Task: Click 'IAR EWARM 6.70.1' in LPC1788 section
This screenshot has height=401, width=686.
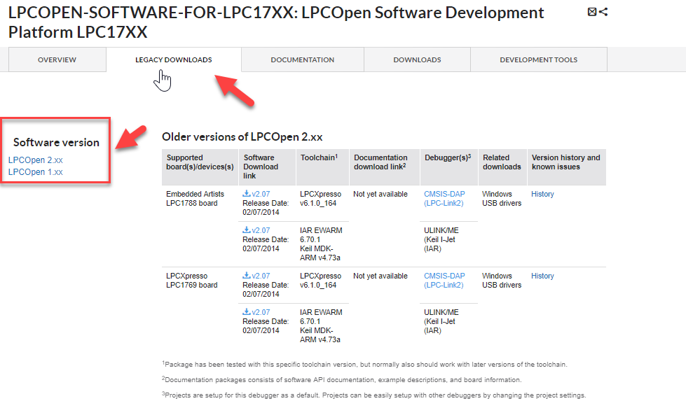Action: point(321,234)
